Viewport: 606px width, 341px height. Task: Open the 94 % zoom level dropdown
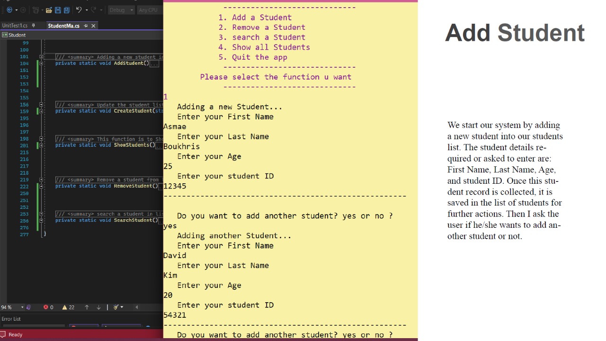[x=22, y=307]
